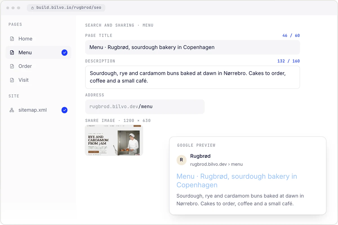Click the Menu page document icon
The height and width of the screenshot is (225, 338).
[12, 53]
